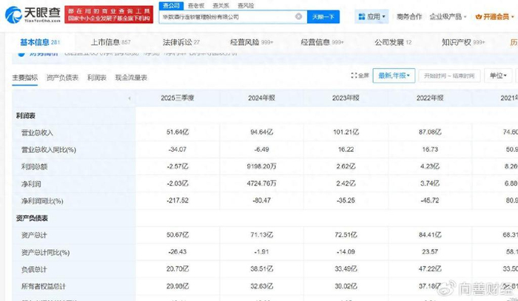Open the 基本信息 tab
The height and width of the screenshot is (301, 518).
pyautogui.click(x=40, y=42)
